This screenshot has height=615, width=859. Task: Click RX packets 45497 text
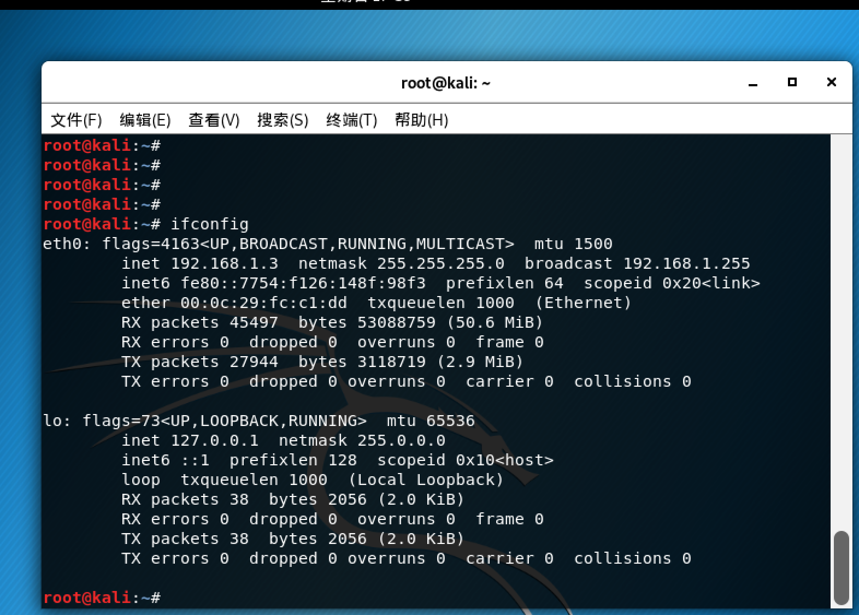[200, 322]
